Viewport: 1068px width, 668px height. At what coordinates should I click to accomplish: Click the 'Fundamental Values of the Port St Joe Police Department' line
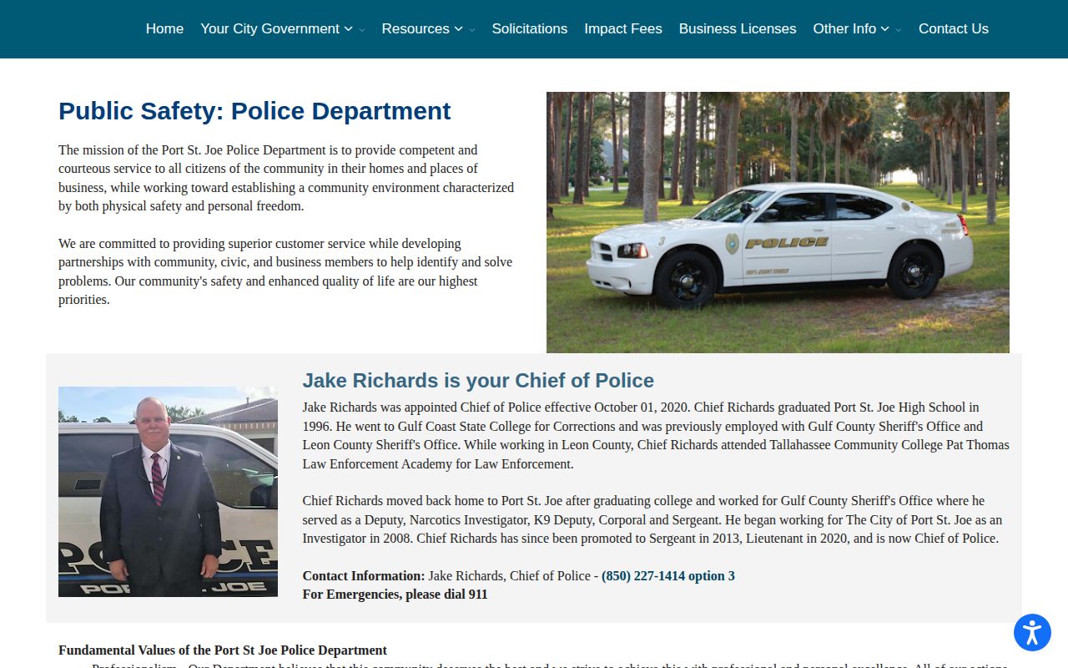pyautogui.click(x=223, y=650)
